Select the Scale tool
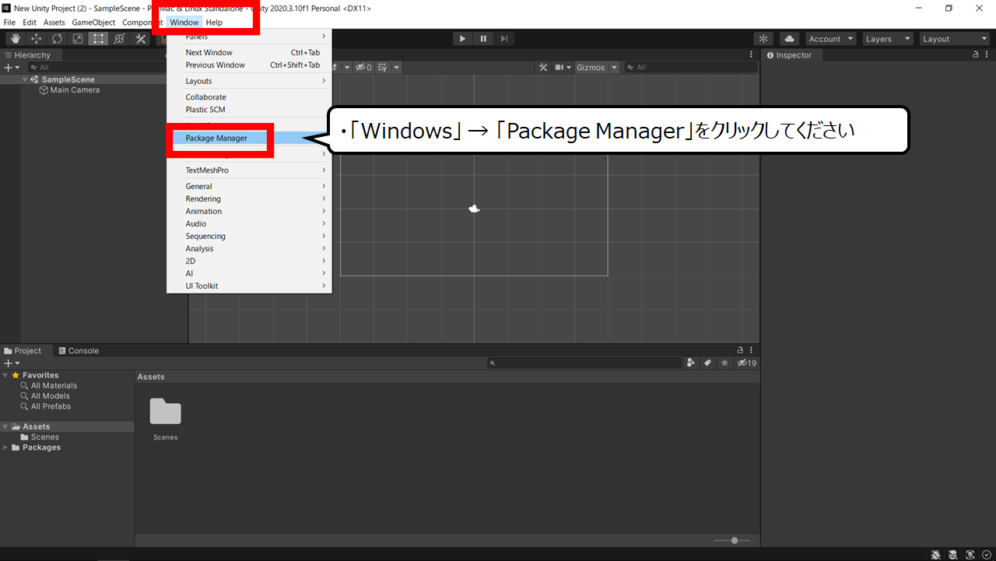Image resolution: width=996 pixels, height=561 pixels. [x=78, y=39]
